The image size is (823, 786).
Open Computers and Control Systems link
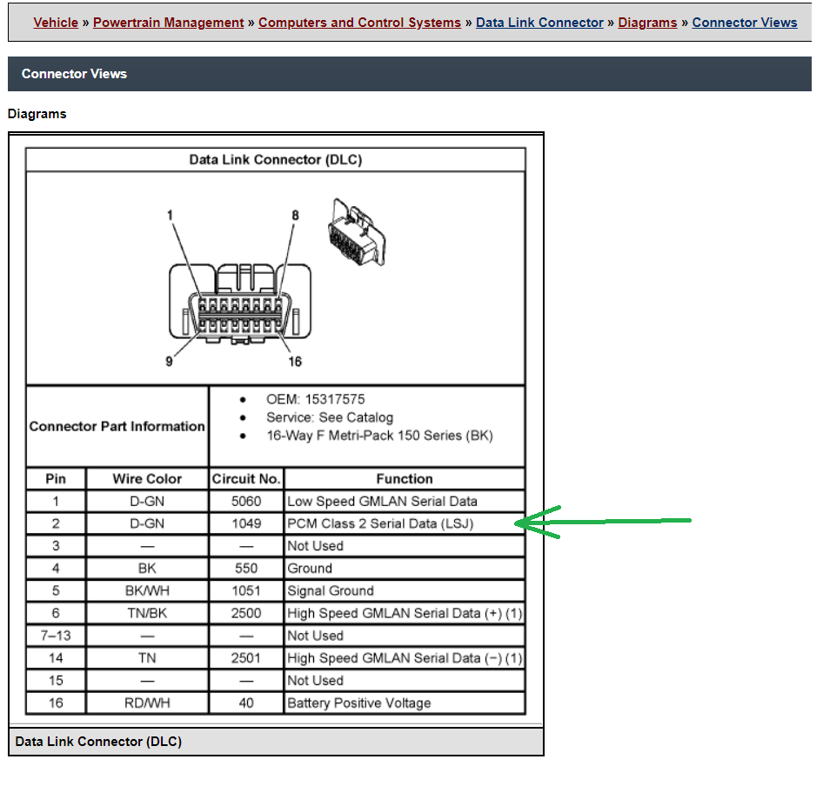pos(359,23)
